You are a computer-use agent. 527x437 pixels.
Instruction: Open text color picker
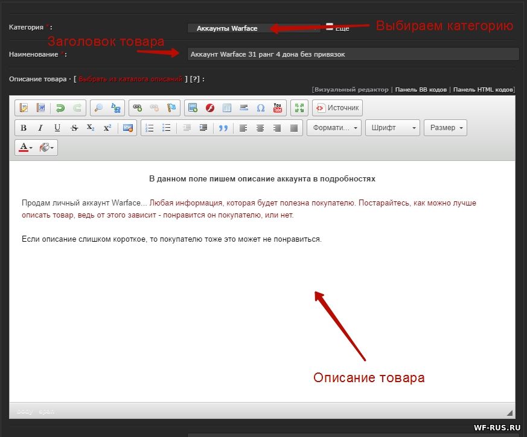(25, 148)
